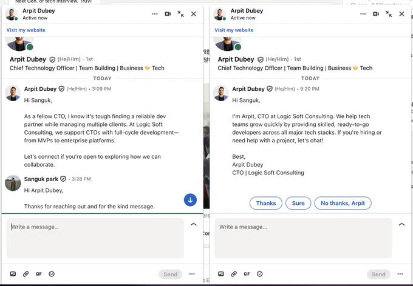
Task: Open more compose options in right chat footer
Action: (400, 274)
